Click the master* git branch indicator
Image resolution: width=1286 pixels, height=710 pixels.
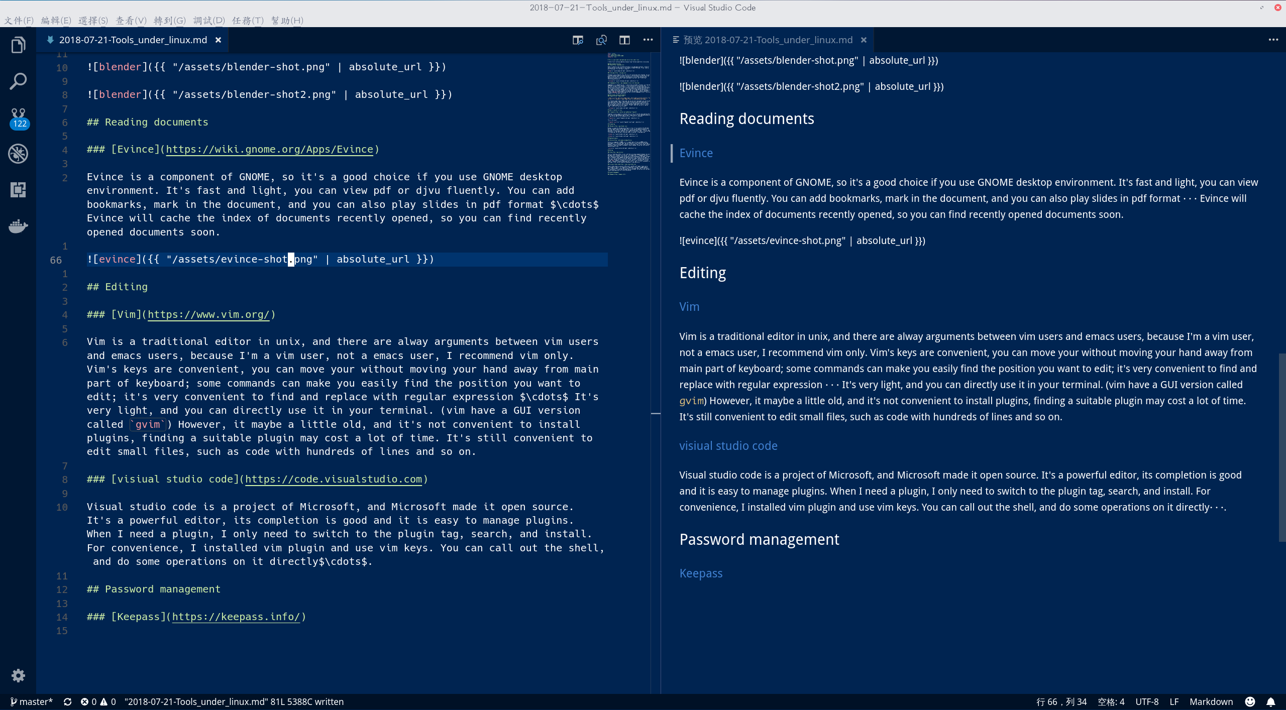[31, 702]
